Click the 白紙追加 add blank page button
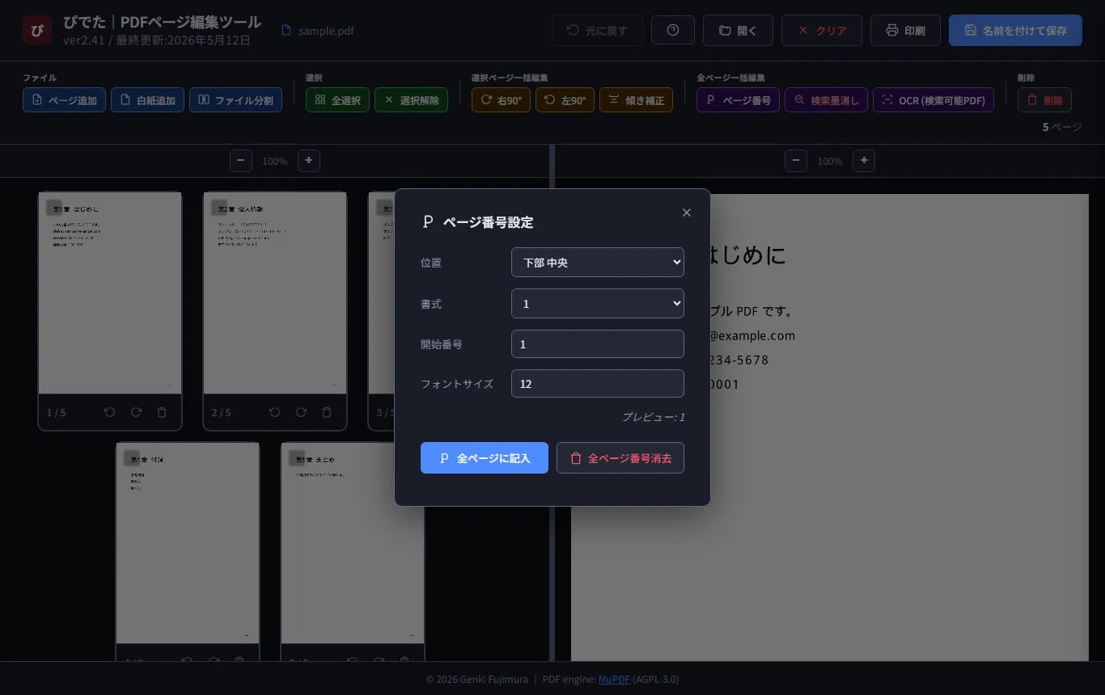Viewport: 1105px width, 695px height. (147, 100)
